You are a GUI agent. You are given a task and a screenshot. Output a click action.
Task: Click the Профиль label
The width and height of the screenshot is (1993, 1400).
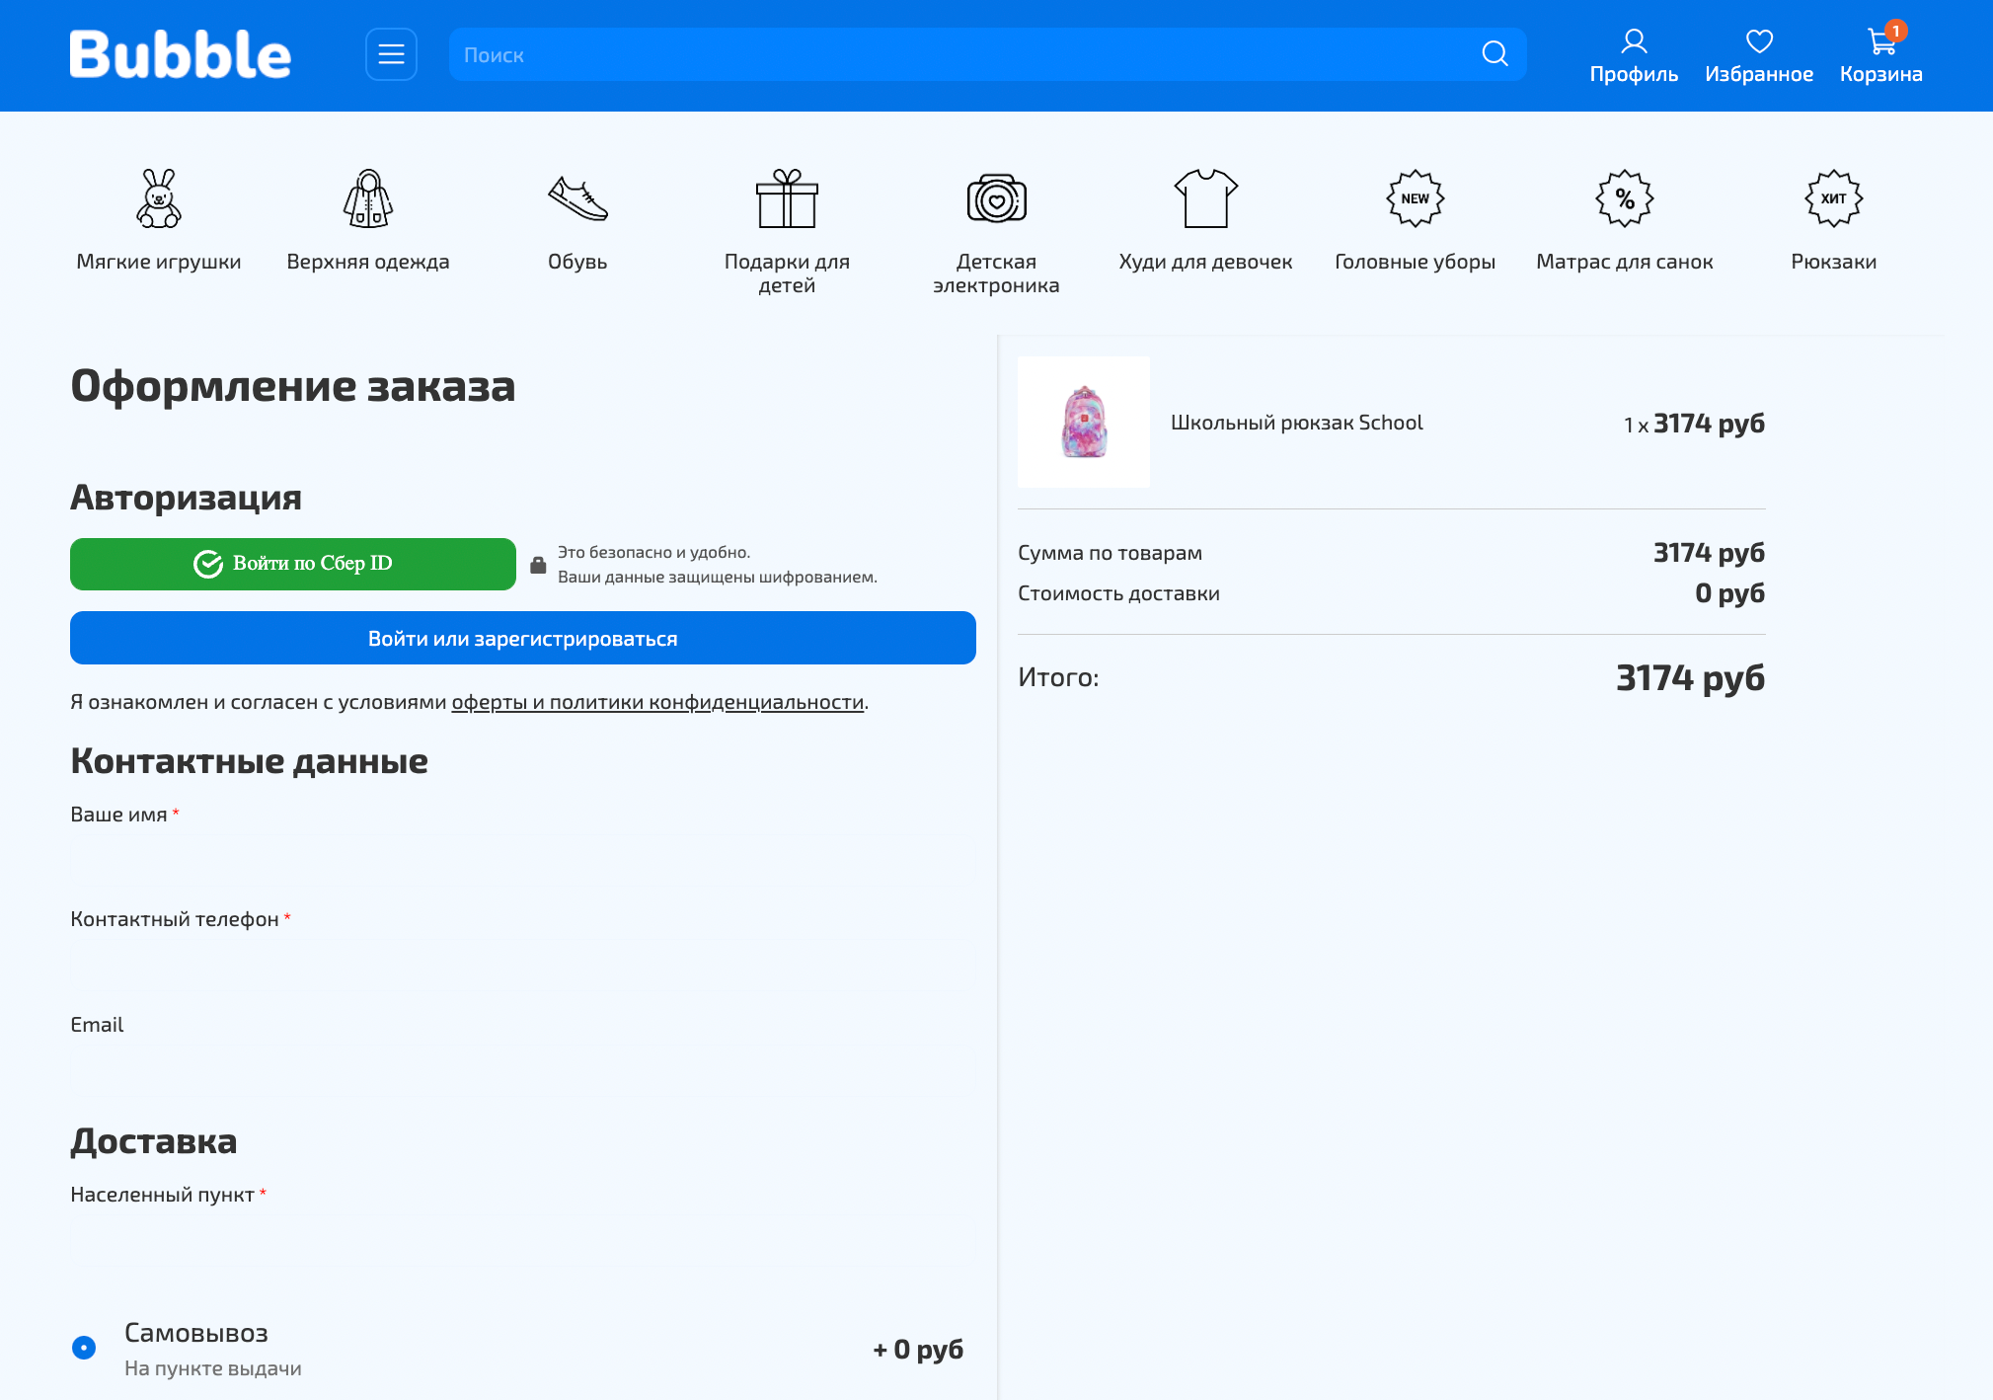(x=1634, y=74)
